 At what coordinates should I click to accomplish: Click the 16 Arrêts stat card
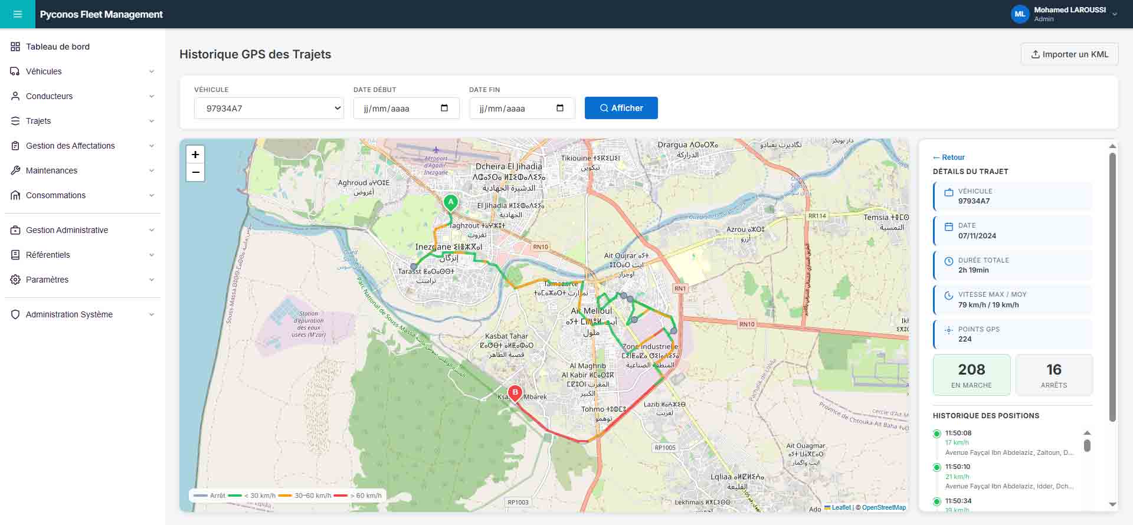[1054, 375]
